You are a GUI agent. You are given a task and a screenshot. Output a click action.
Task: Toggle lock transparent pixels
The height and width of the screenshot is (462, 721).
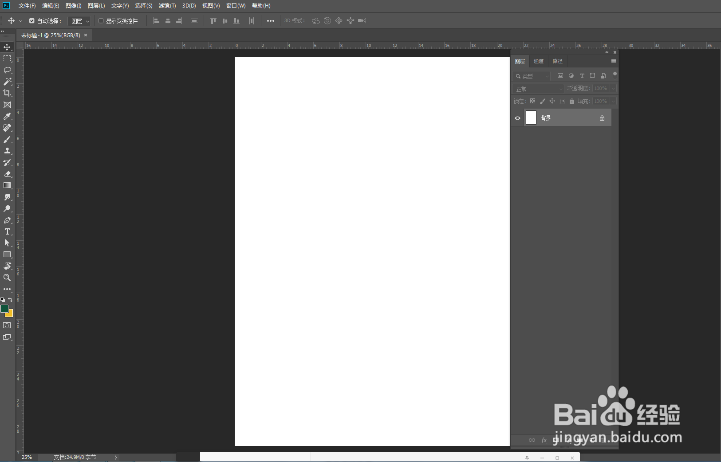[532, 101]
